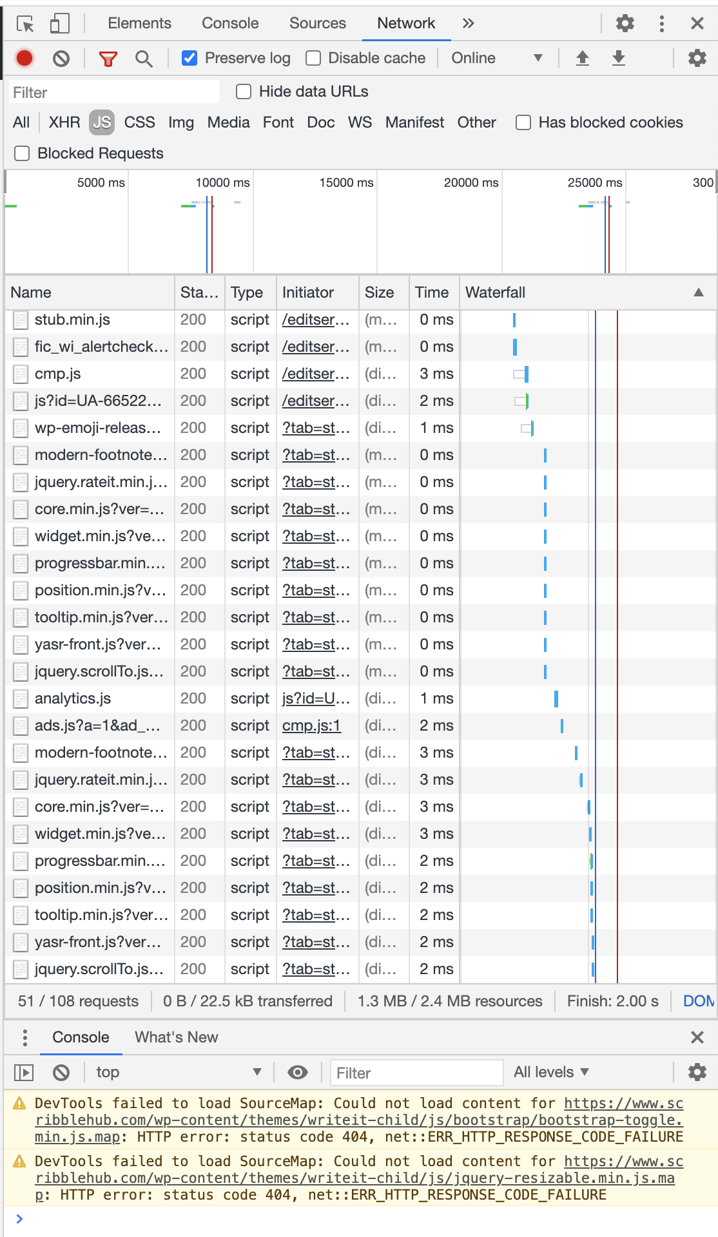Clear the network log

[61, 59]
